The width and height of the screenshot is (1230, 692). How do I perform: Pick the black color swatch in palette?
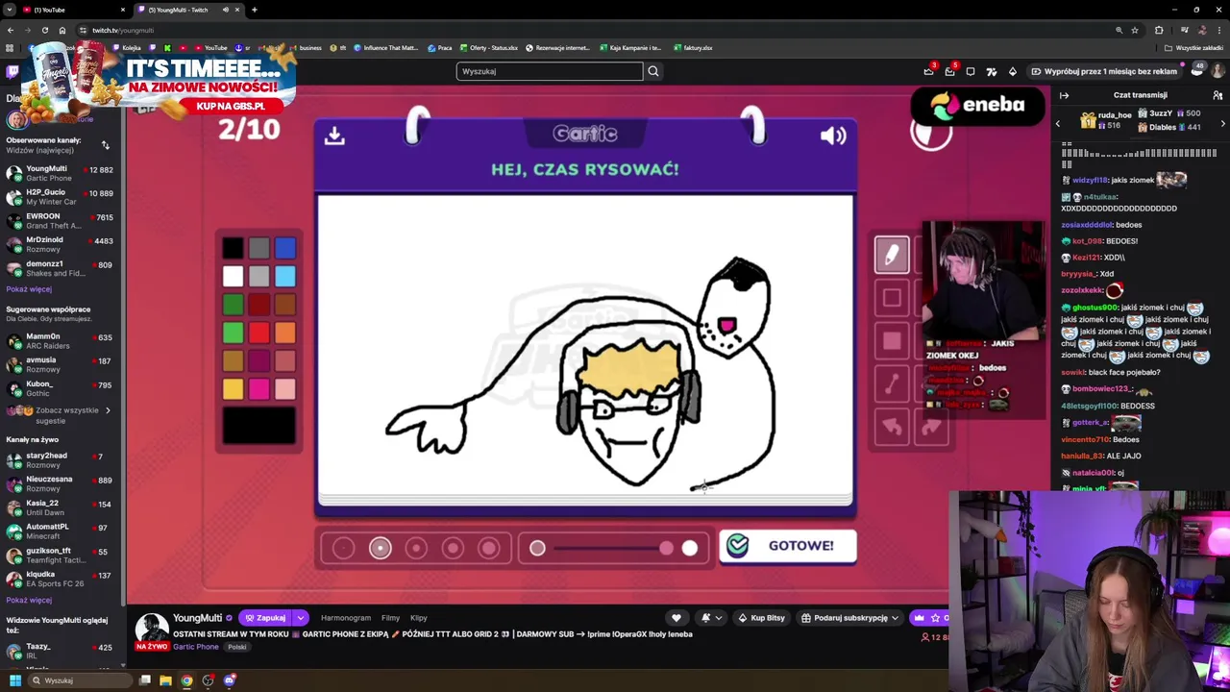pos(233,248)
